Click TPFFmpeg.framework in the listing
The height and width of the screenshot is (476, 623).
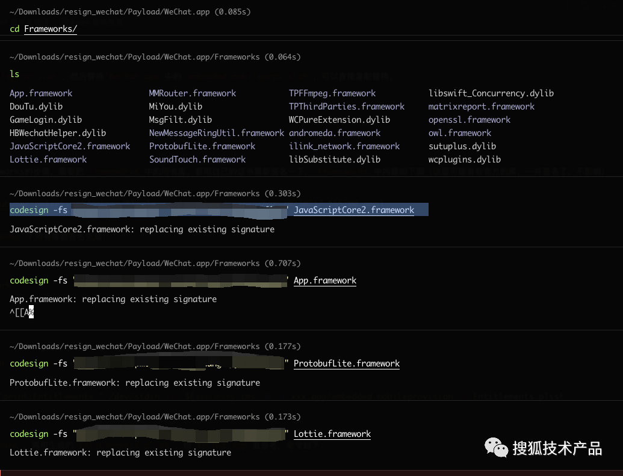tap(332, 93)
